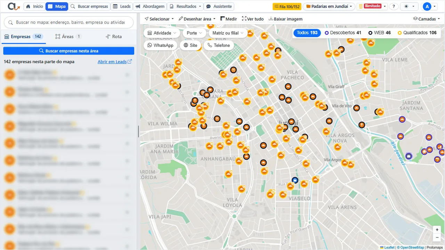Open the Padarias em Jundiaí project dropdown
Image resolution: width=445 pixels, height=250 pixels.
(x=329, y=7)
